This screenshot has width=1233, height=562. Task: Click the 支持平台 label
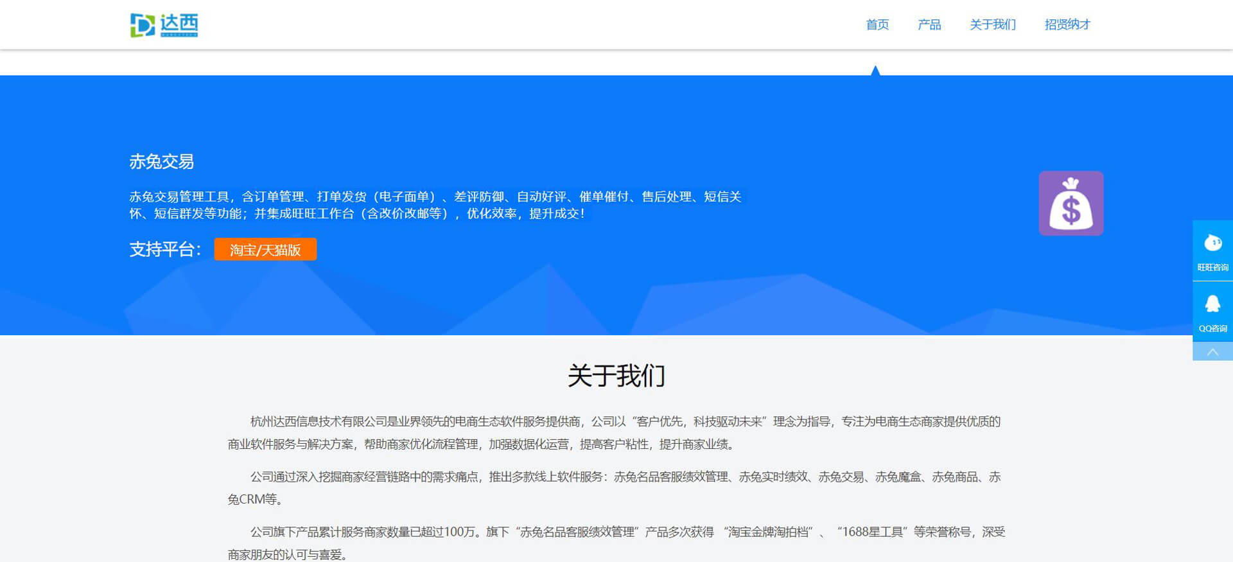pos(165,250)
